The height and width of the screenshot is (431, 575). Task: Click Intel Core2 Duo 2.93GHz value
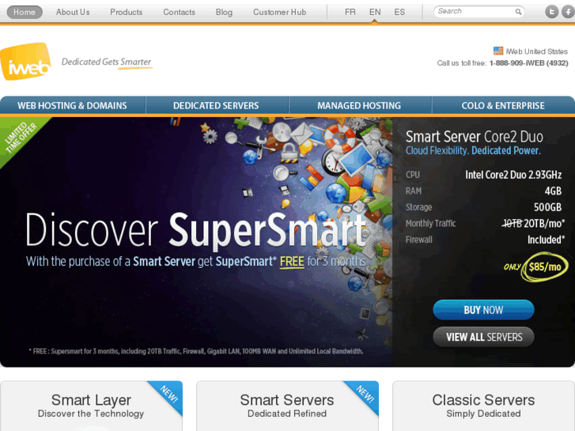[x=513, y=175]
